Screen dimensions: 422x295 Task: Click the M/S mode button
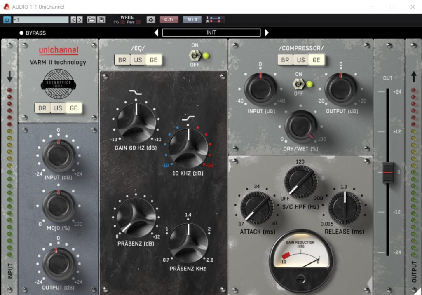coord(192,19)
